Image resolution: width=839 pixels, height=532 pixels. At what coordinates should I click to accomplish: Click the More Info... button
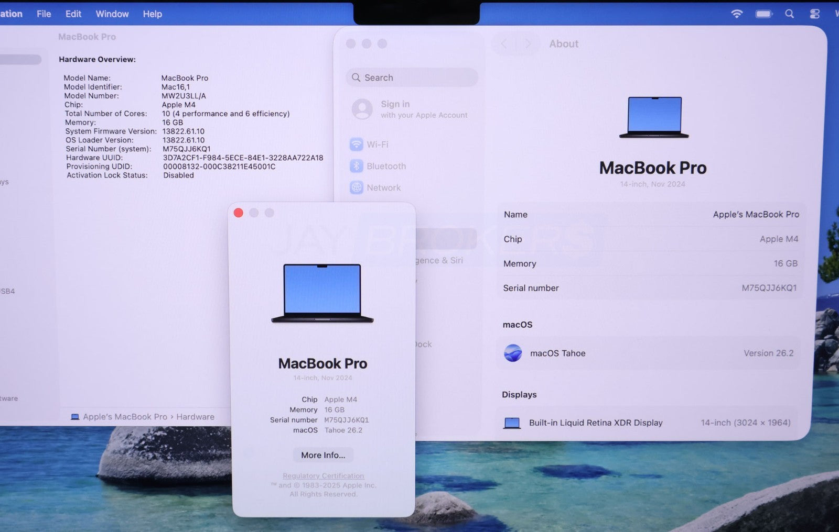323,455
